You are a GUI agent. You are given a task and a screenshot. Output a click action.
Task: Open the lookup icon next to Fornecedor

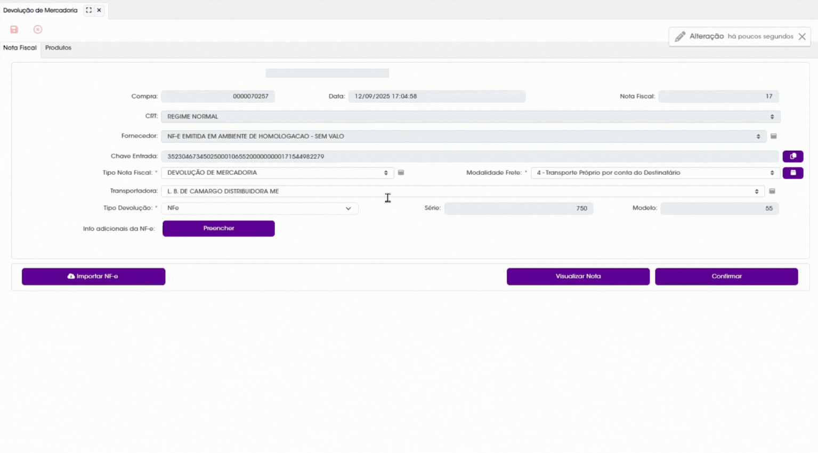click(774, 136)
